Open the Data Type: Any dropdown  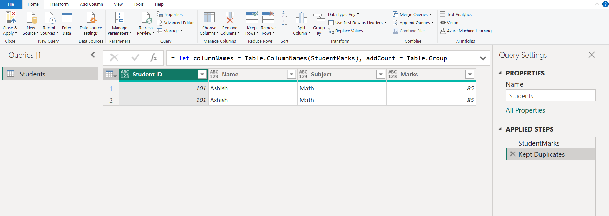(x=343, y=14)
